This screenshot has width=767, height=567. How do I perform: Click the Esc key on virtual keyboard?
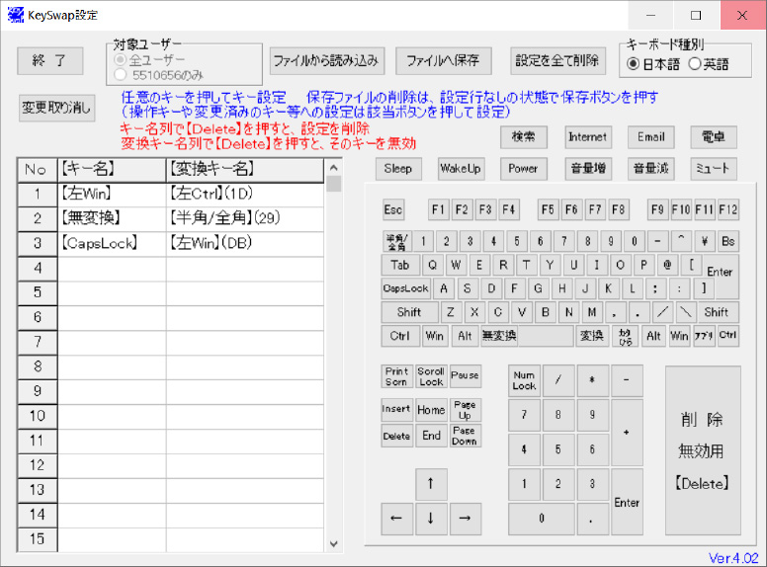[x=393, y=210]
